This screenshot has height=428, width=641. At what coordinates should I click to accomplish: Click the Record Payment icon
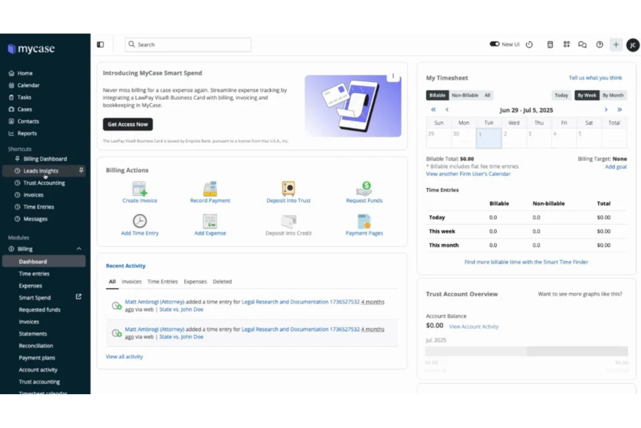click(x=210, y=189)
